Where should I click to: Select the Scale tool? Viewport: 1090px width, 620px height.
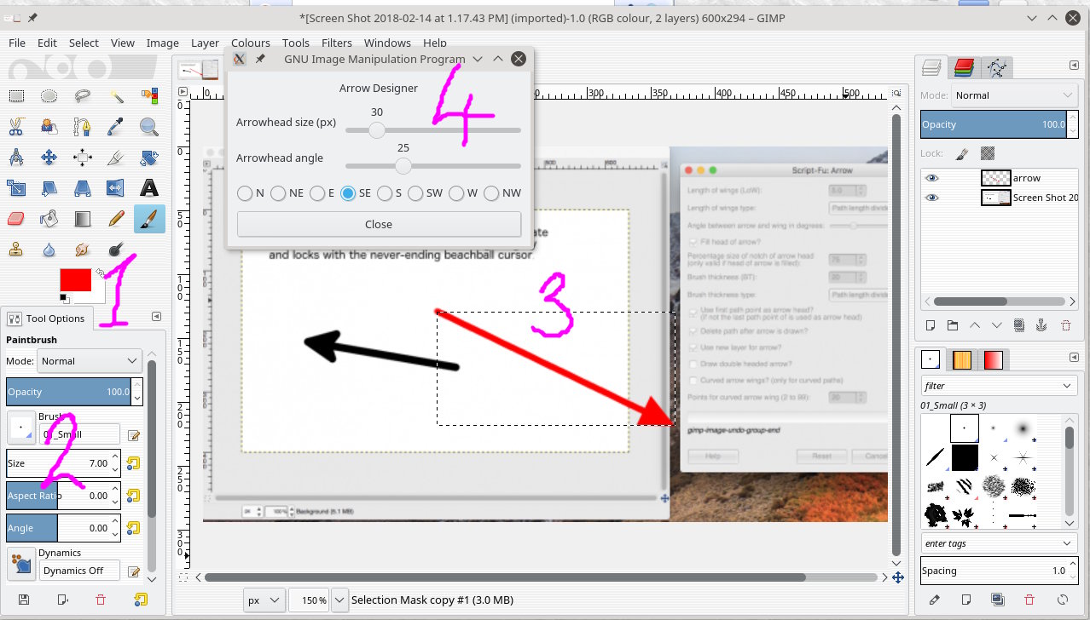point(16,188)
